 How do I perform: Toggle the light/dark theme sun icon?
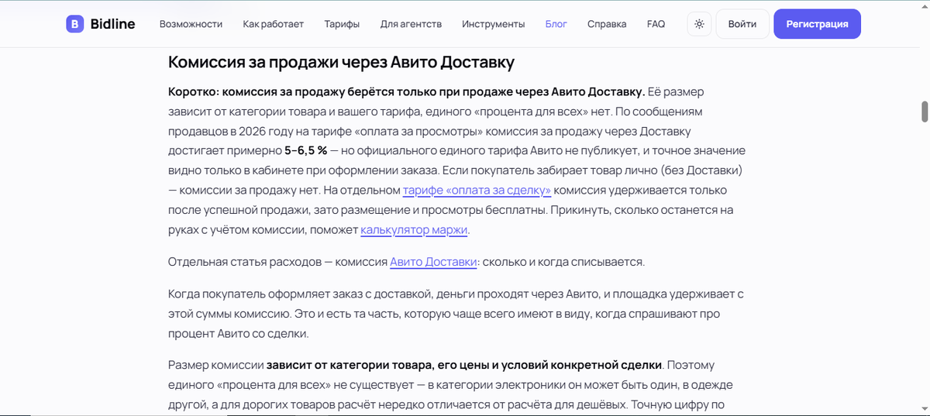699,24
